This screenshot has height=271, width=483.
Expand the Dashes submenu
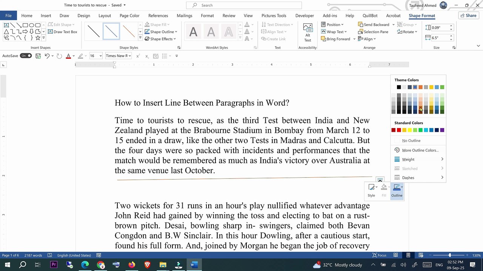pyautogui.click(x=418, y=178)
